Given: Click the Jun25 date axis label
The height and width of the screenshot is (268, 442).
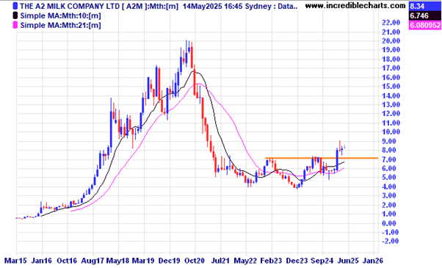Looking at the screenshot, I should pyautogui.click(x=348, y=261).
